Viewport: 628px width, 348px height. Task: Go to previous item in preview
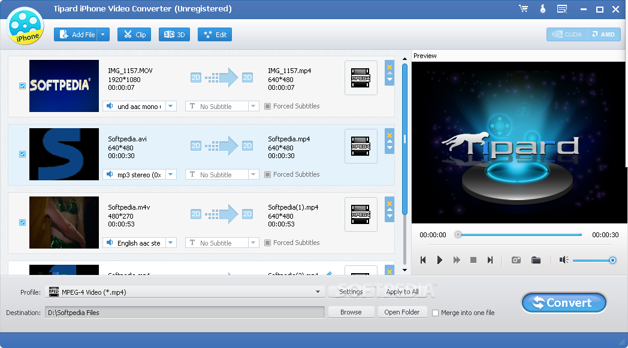(x=423, y=260)
